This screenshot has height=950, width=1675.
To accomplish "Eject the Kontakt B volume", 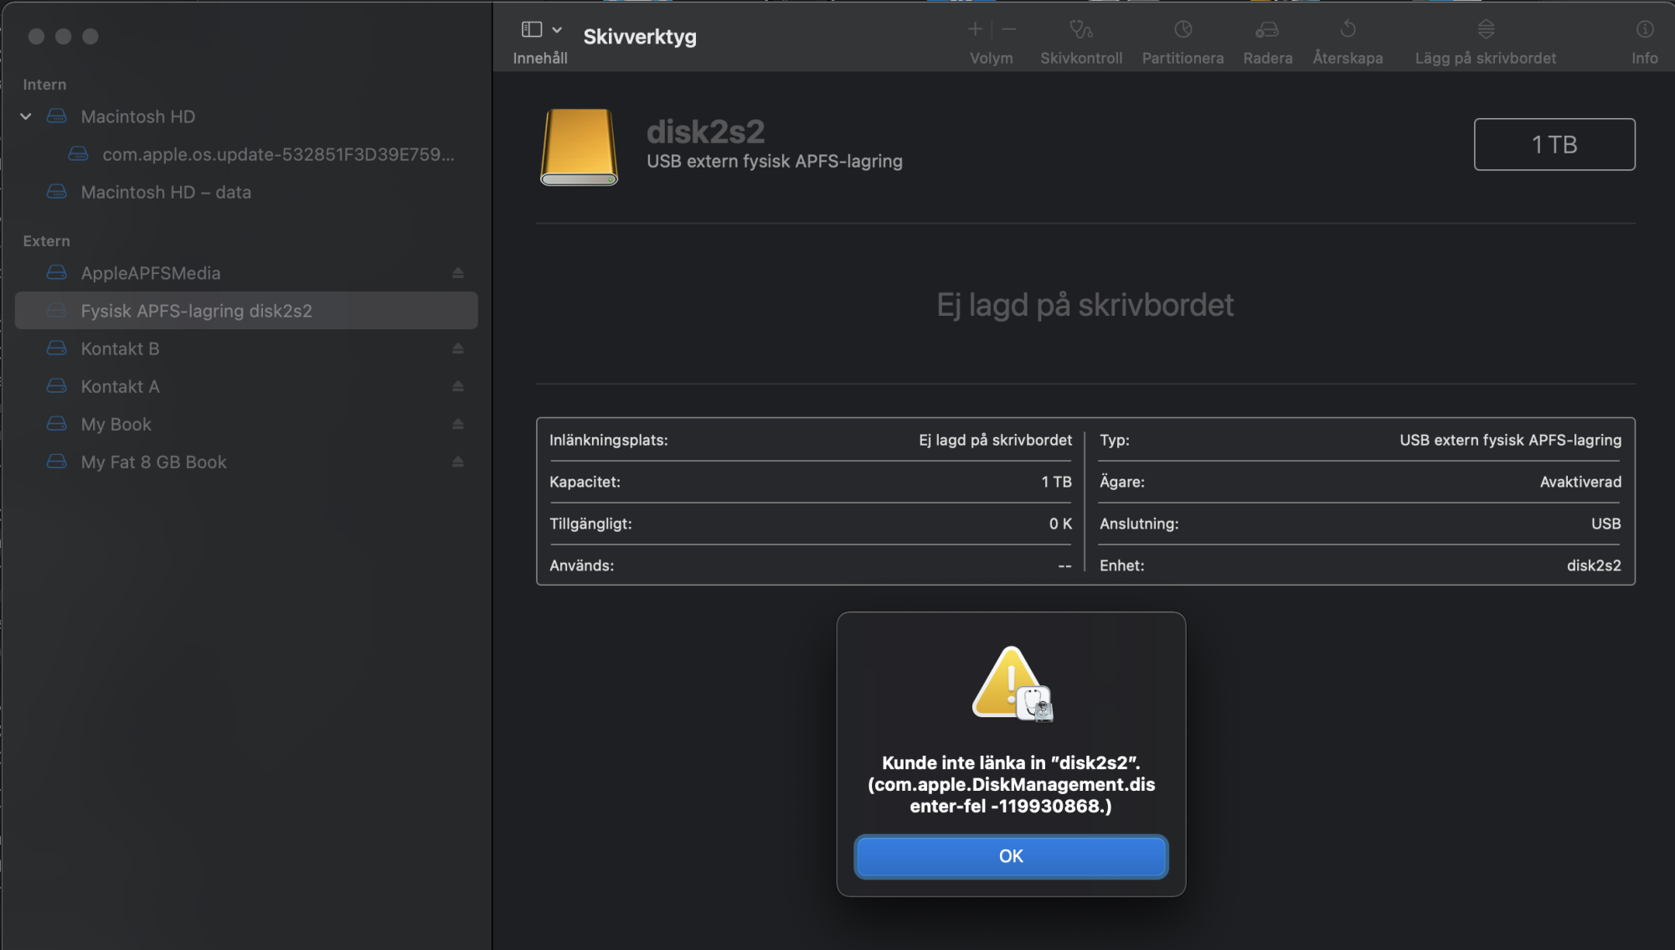I will point(457,349).
